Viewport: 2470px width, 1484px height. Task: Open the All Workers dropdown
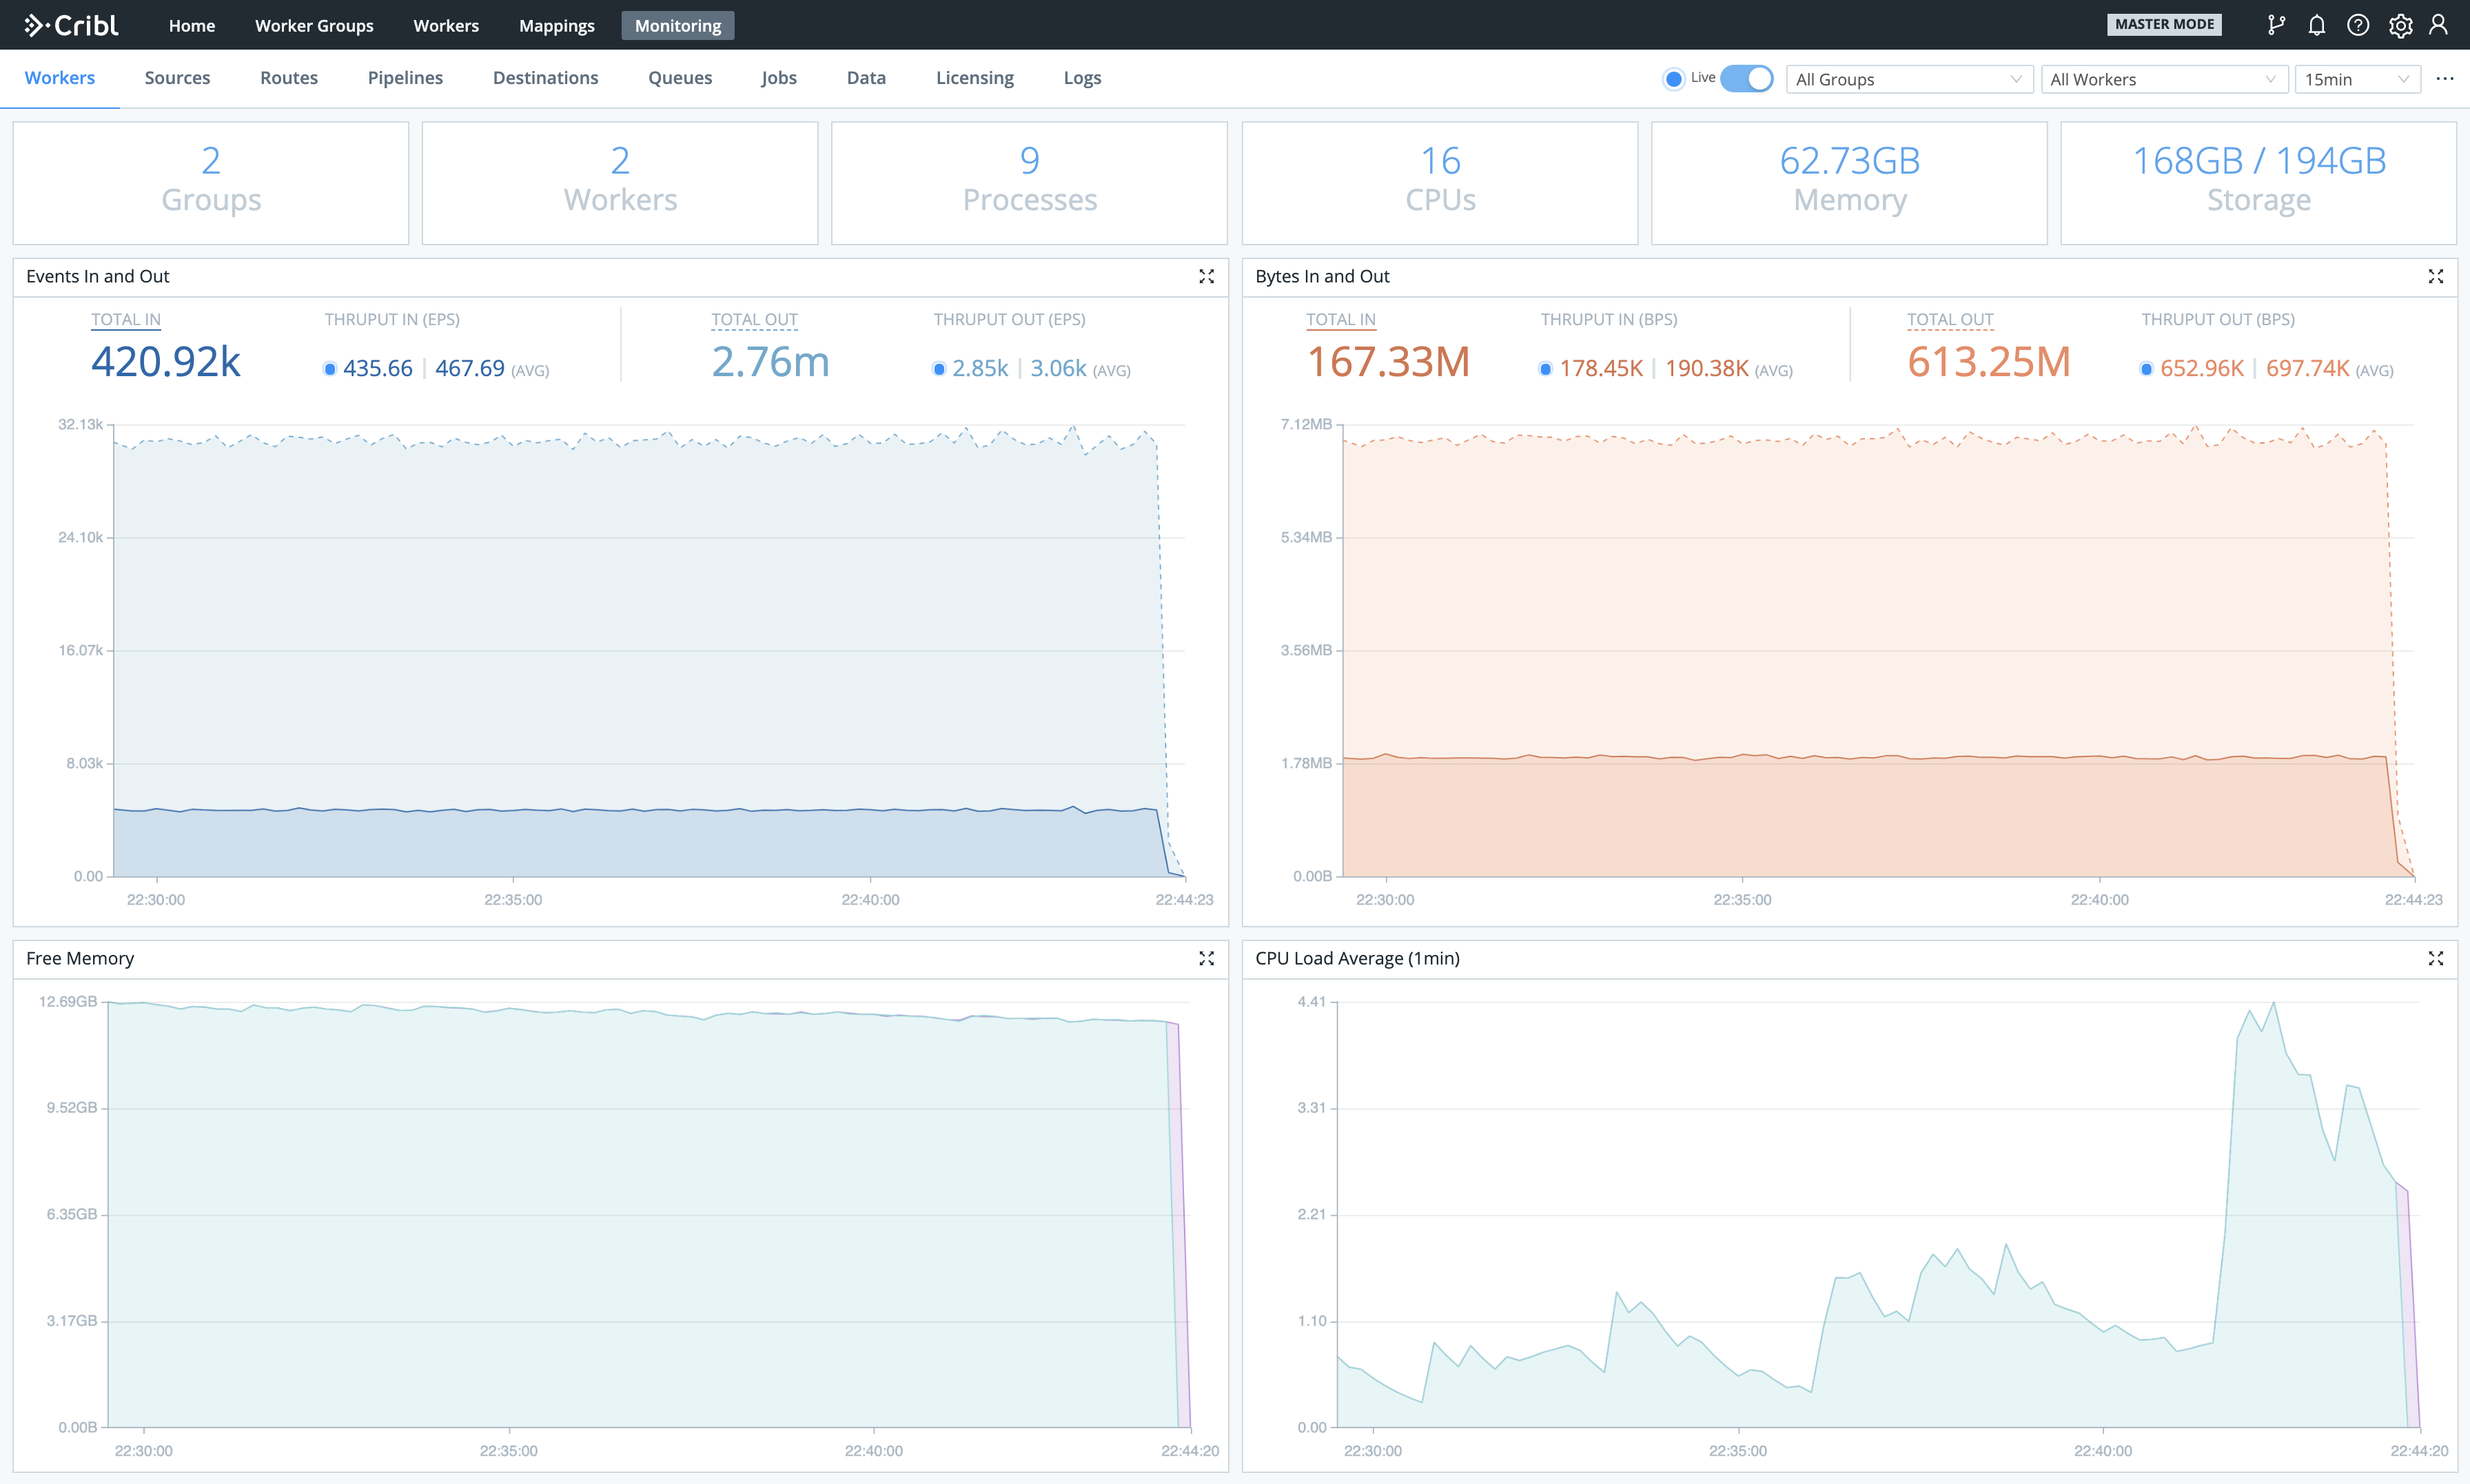2163,79
